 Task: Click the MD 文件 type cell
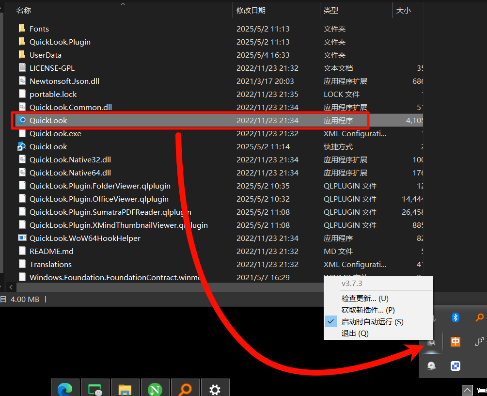click(x=338, y=251)
